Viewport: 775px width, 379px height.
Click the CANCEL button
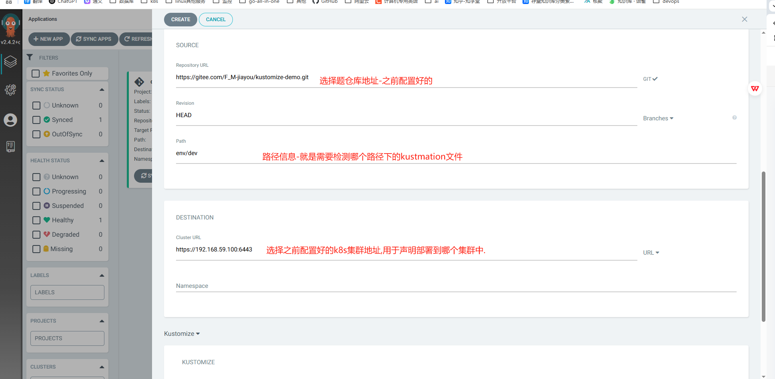tap(216, 20)
